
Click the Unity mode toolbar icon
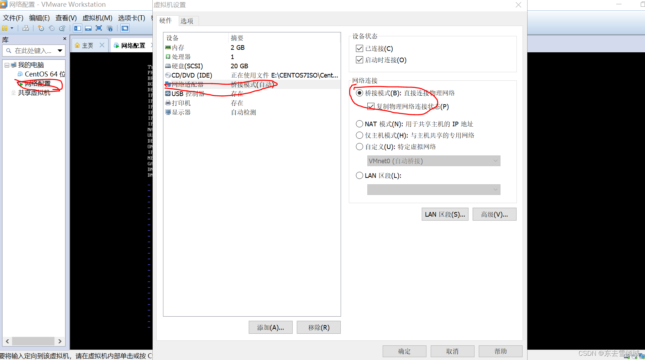[x=110, y=28]
